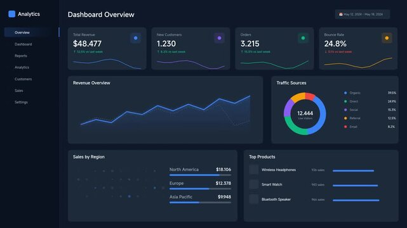Go to Analytics sidebar item
This screenshot has height=228, width=407.
click(x=22, y=67)
